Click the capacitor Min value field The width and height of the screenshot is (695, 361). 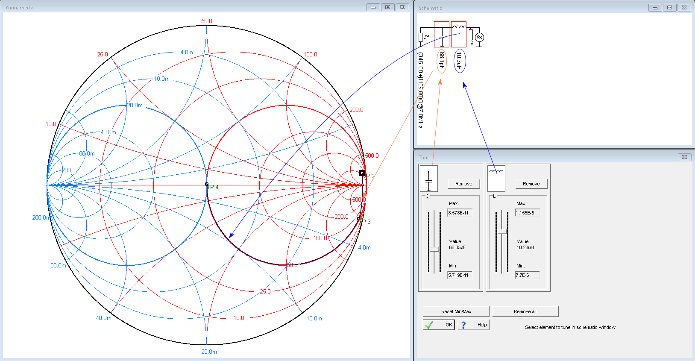pyautogui.click(x=460, y=275)
